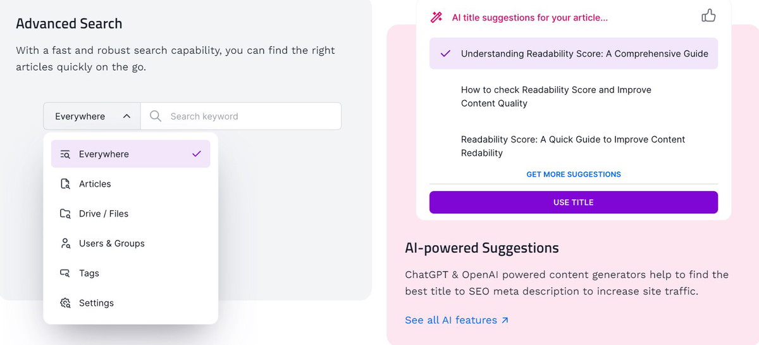
Task: Click the Users & Groups person icon
Action: coord(65,244)
